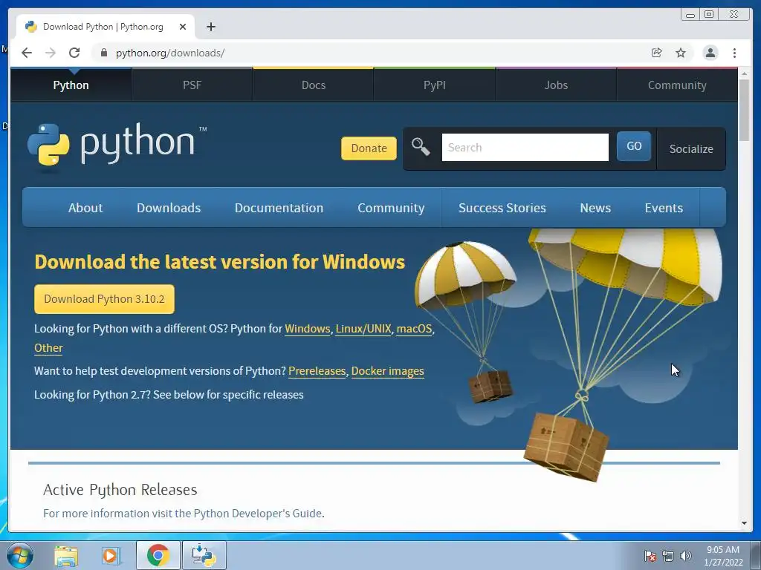
Task: Focus the site Search field
Action: [525, 147]
